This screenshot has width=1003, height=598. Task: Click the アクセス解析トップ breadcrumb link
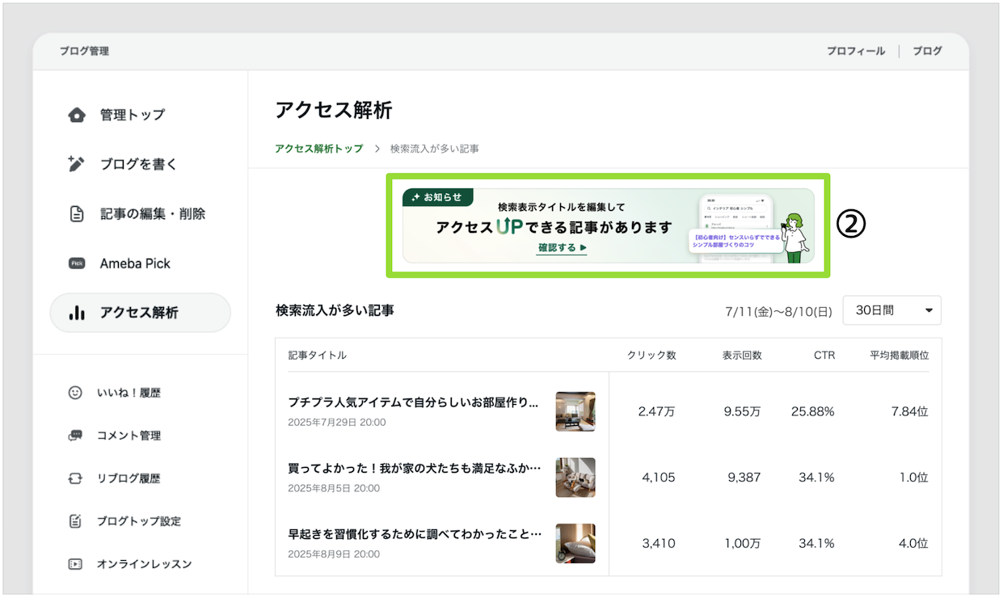(319, 149)
